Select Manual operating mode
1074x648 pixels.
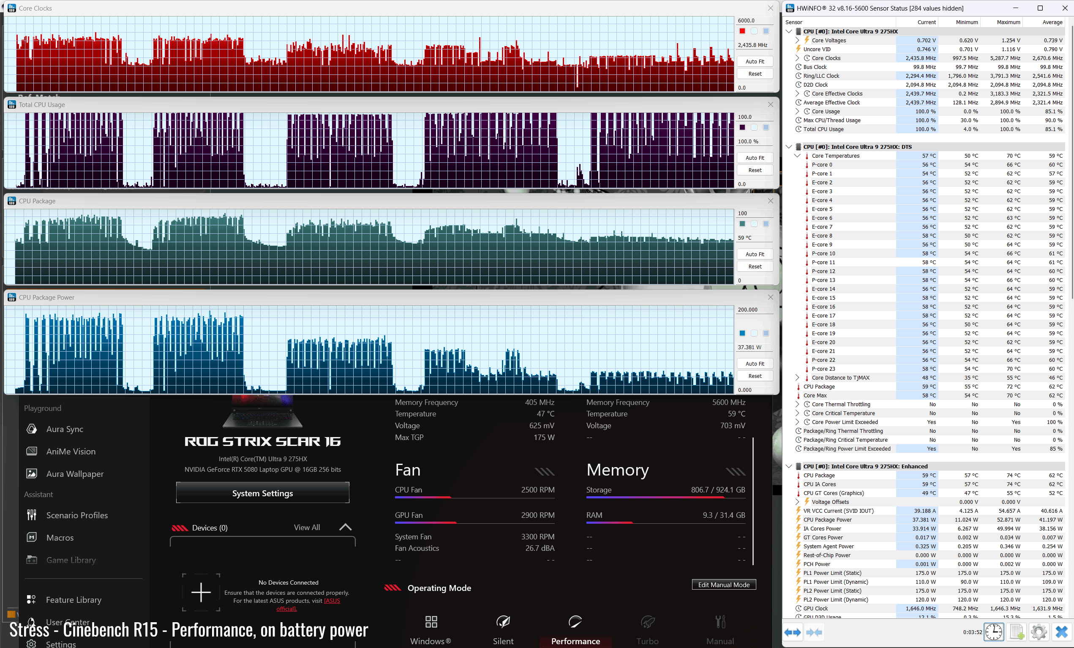pos(720,630)
